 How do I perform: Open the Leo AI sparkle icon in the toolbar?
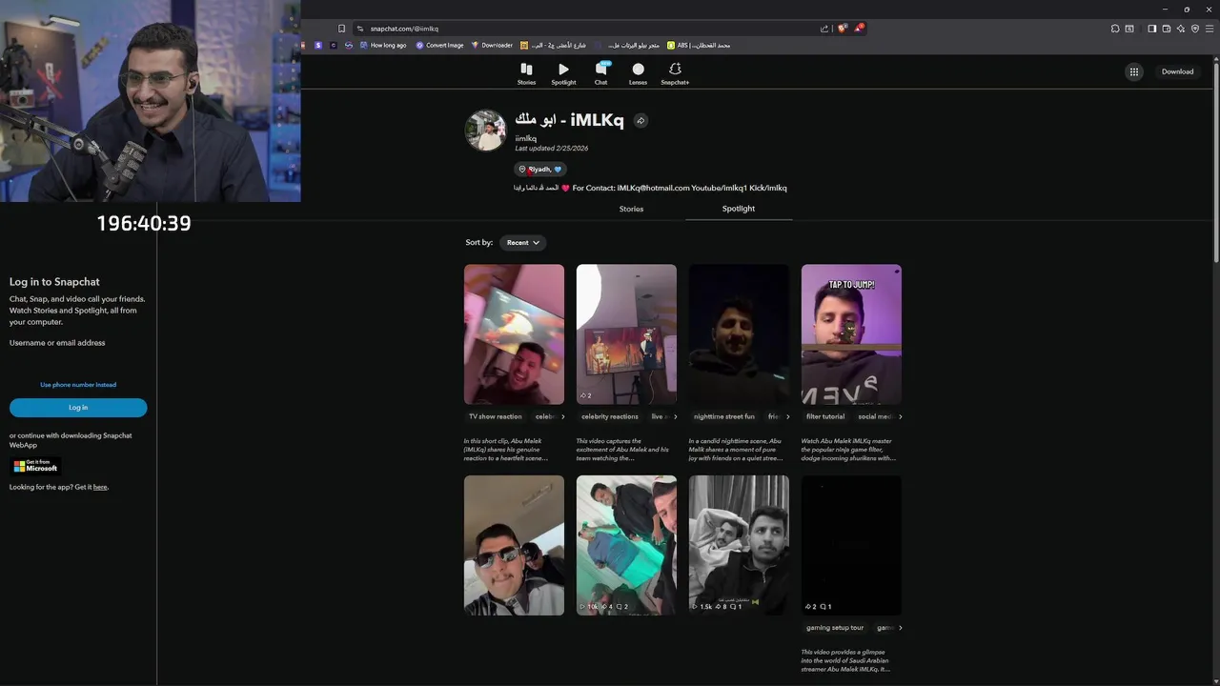click(x=1181, y=29)
